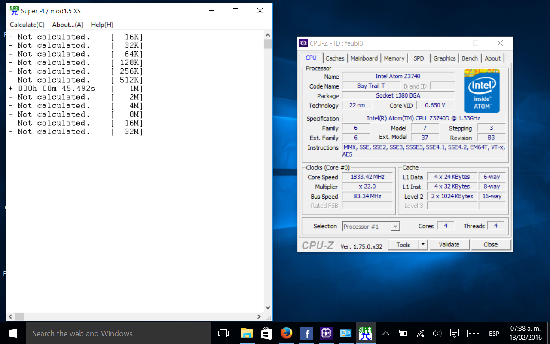
Task: Switch to Super PI via taskbar icon
Action: click(366, 333)
